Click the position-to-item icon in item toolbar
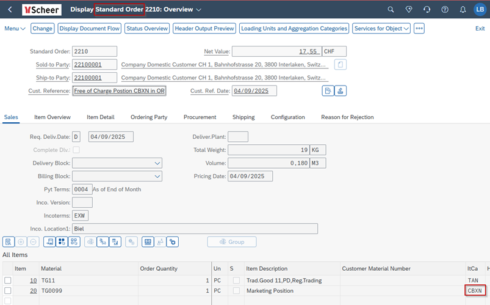The height and width of the screenshot is (305, 490). coord(49,242)
